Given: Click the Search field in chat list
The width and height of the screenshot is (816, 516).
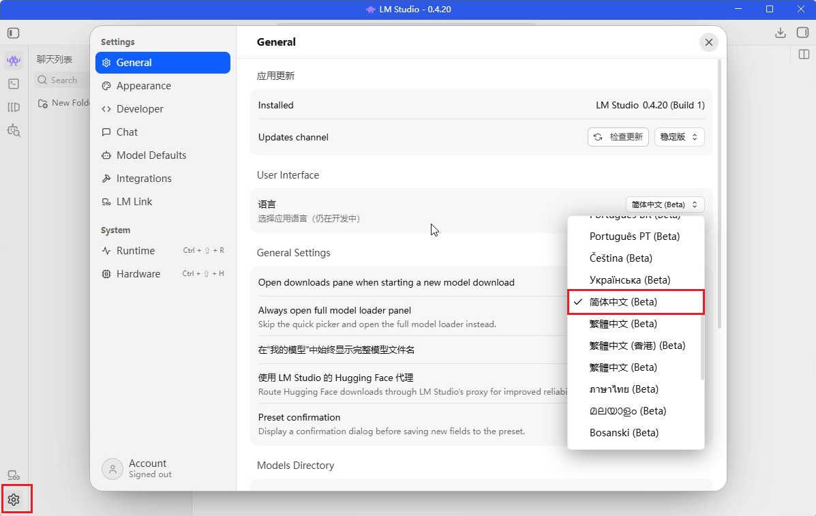Looking at the screenshot, I should click(62, 80).
